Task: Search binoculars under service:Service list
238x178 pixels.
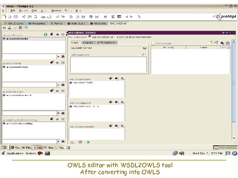Action: pyautogui.click(x=63, y=57)
